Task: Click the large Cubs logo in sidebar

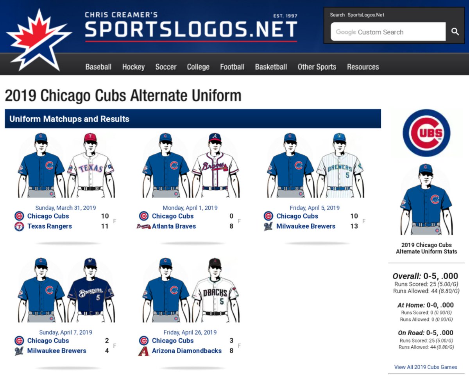Action: click(426, 133)
